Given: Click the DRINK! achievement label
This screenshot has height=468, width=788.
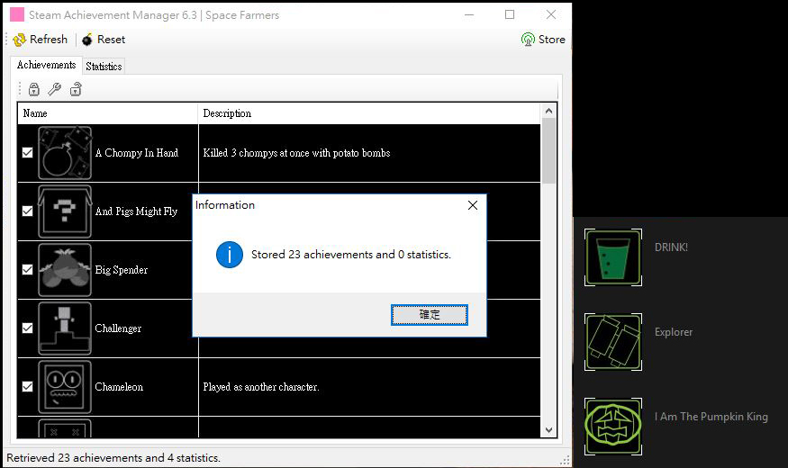Looking at the screenshot, I should (x=671, y=247).
